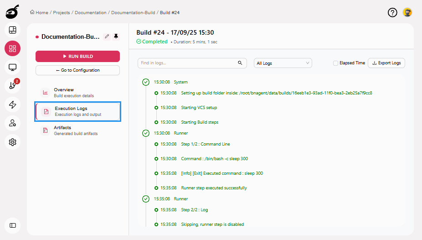The height and width of the screenshot is (240, 422).
Task: Open the dashboard layout sidebar icon
Action: [x=12, y=30]
